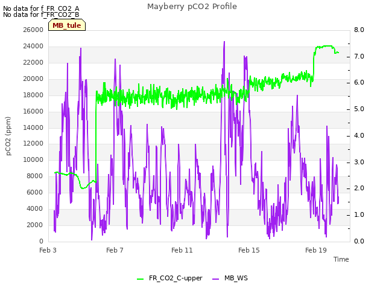The image size is (386, 290).
Task: Click the 1.0 right axis value
Action: [x=359, y=215]
